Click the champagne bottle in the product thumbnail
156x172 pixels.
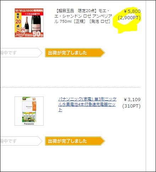coord(36,24)
